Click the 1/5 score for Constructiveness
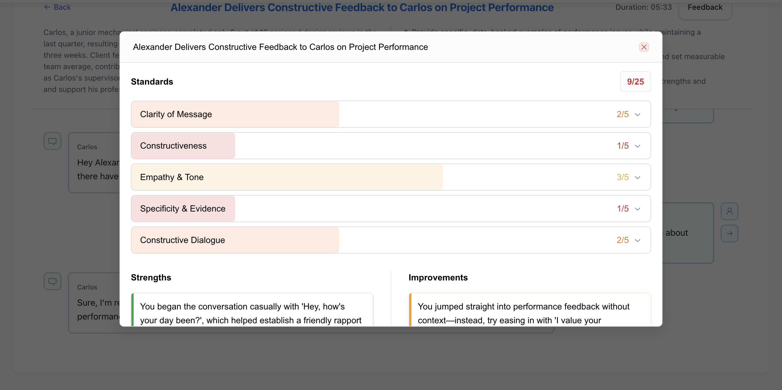 (x=623, y=146)
